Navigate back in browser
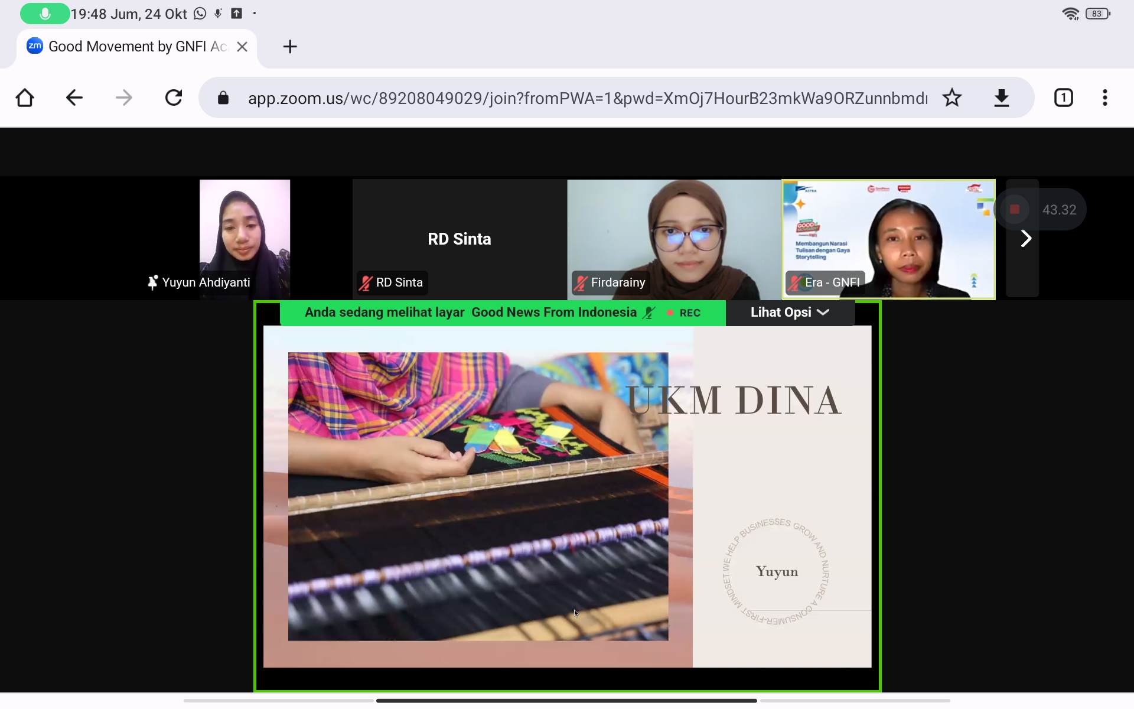The width and height of the screenshot is (1134, 709). 74,97
